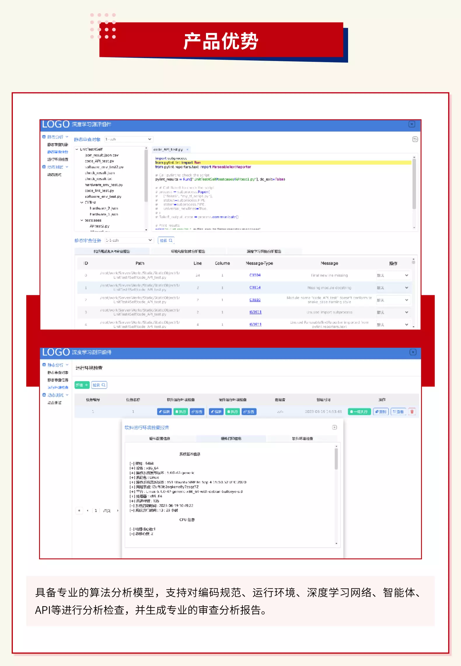Click 报告 under 硬件运行环境检查 column
Viewport: 461px width, 666px height.
tap(249, 412)
